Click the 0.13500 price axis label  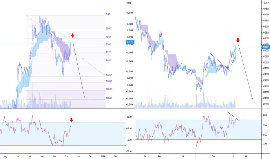coord(266,21)
